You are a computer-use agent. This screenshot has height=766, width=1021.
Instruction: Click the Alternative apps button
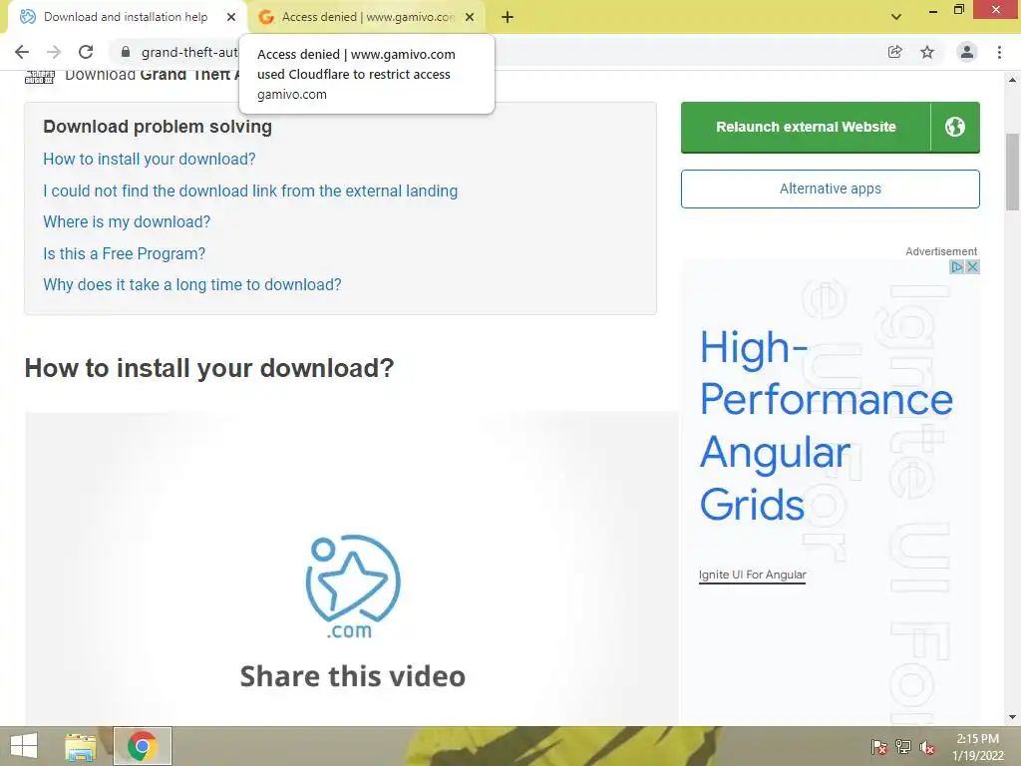click(831, 189)
